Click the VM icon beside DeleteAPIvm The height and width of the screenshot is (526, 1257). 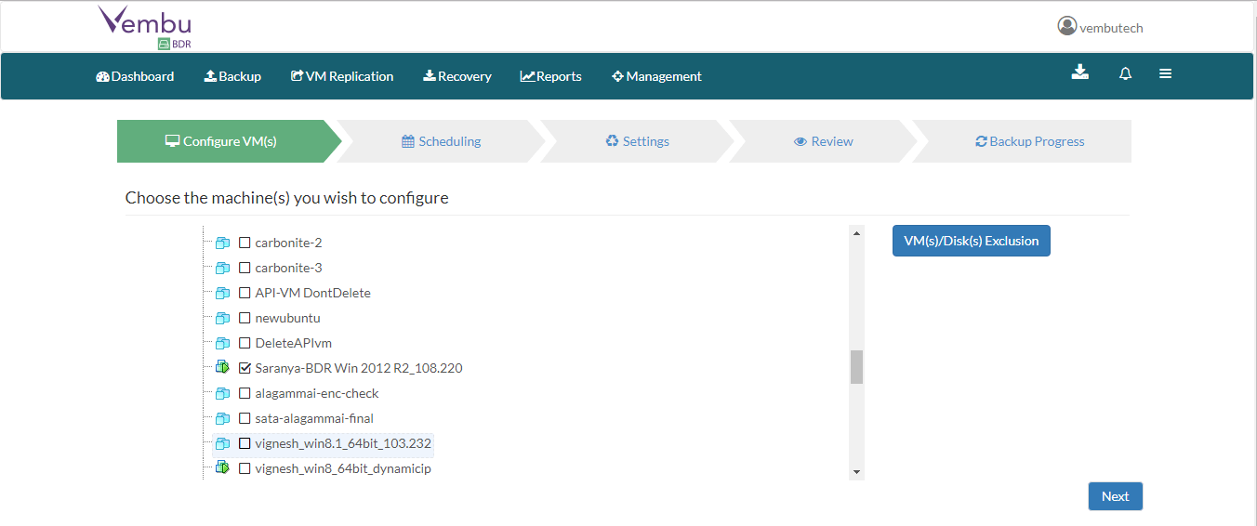coord(222,343)
